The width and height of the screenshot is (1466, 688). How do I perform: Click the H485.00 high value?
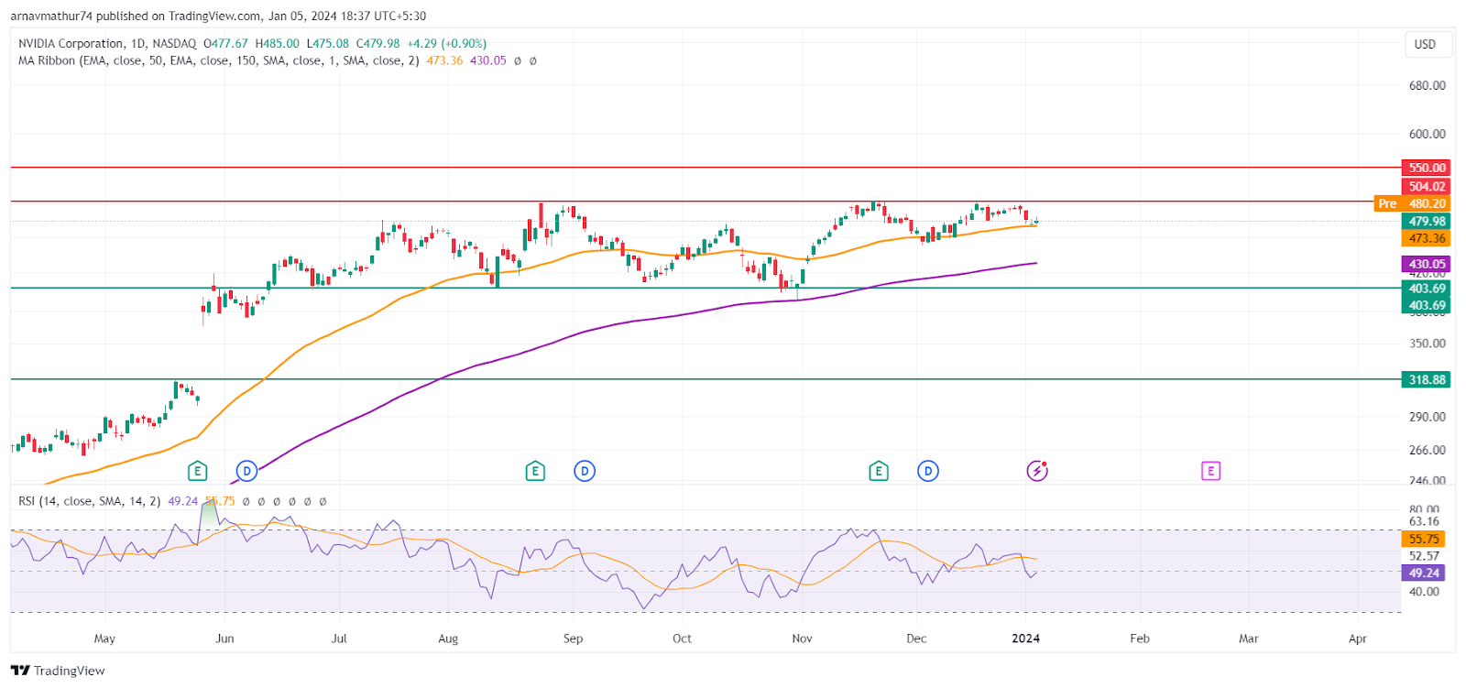coord(277,43)
